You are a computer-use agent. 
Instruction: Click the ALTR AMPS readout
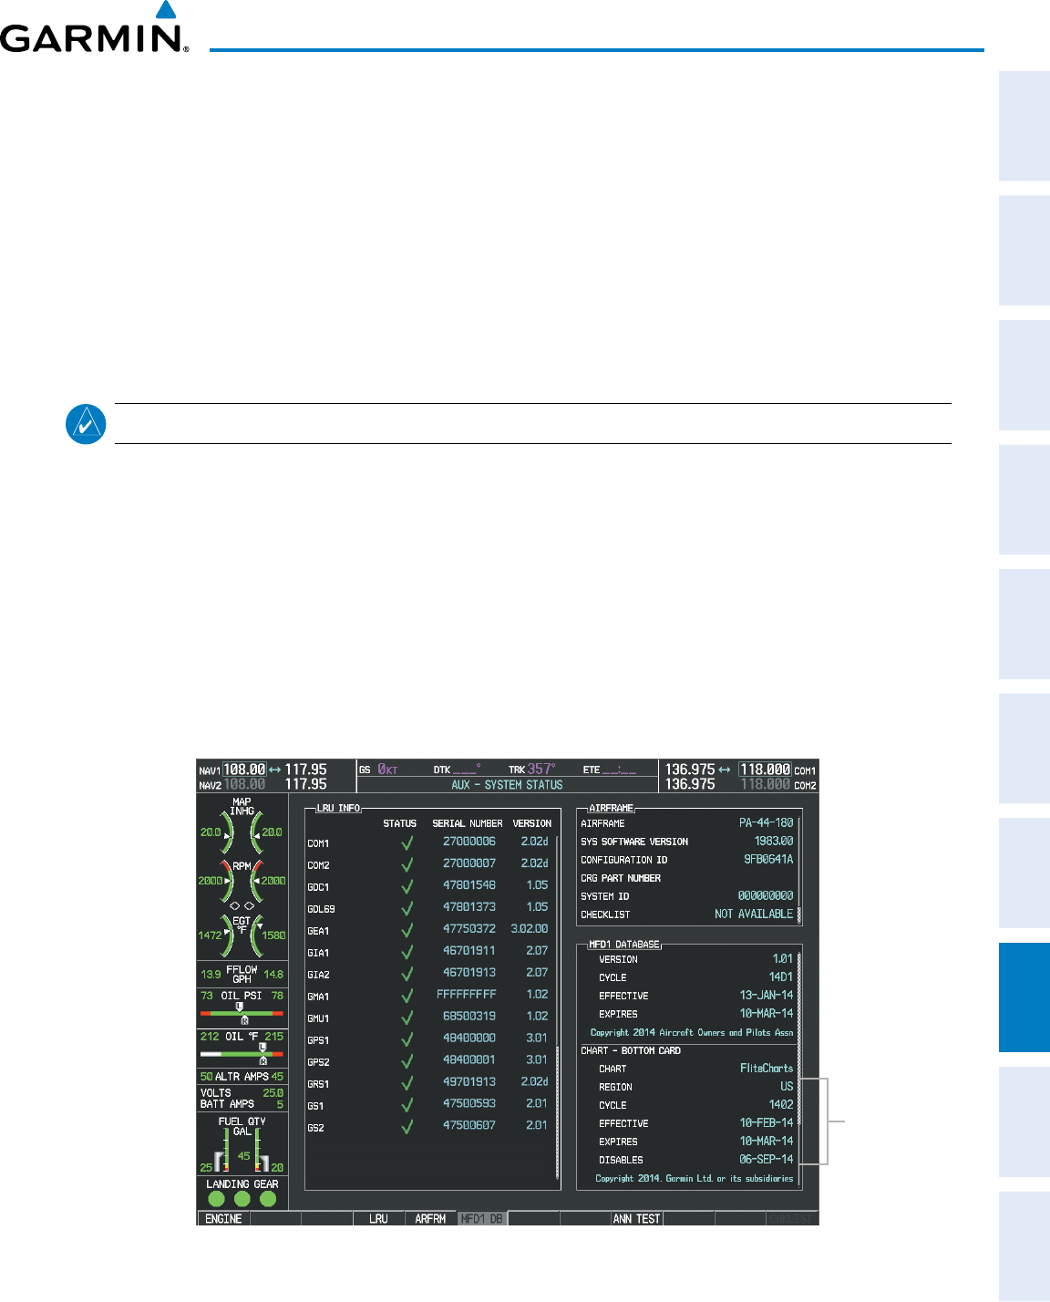[x=242, y=1077]
